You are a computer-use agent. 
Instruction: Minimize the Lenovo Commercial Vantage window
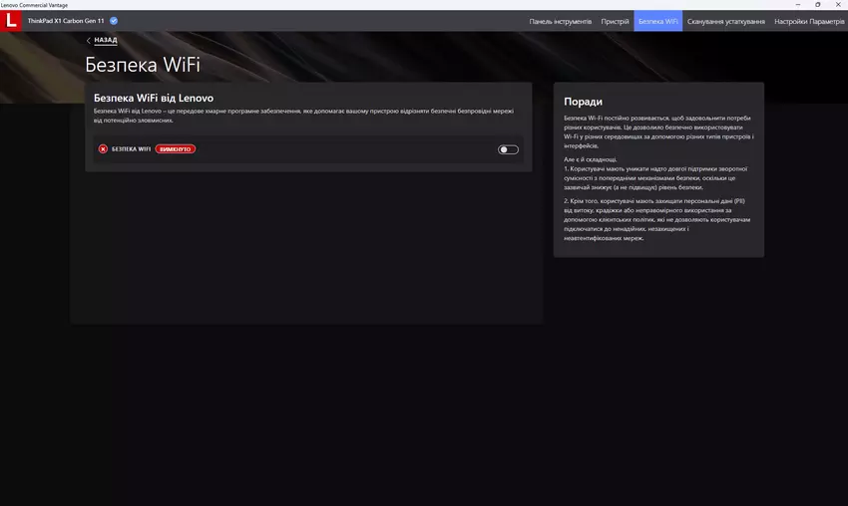coord(794,4)
